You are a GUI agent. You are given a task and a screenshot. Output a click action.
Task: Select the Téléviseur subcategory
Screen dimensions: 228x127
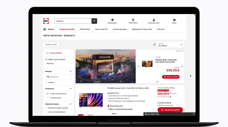click(x=50, y=63)
